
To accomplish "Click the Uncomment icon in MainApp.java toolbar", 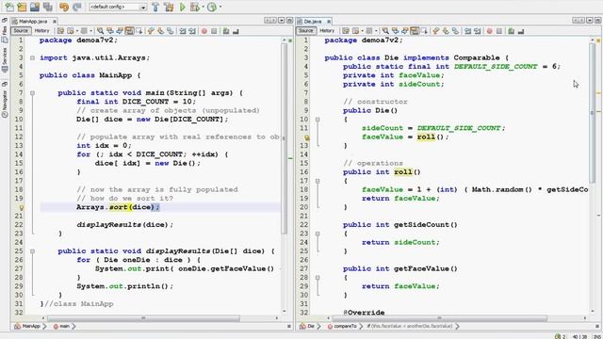I will coord(236,31).
